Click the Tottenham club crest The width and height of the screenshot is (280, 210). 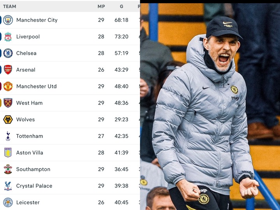coord(8,136)
